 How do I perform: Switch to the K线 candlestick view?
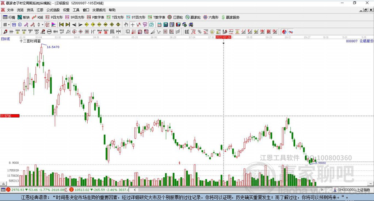pyautogui.click(x=38, y=18)
